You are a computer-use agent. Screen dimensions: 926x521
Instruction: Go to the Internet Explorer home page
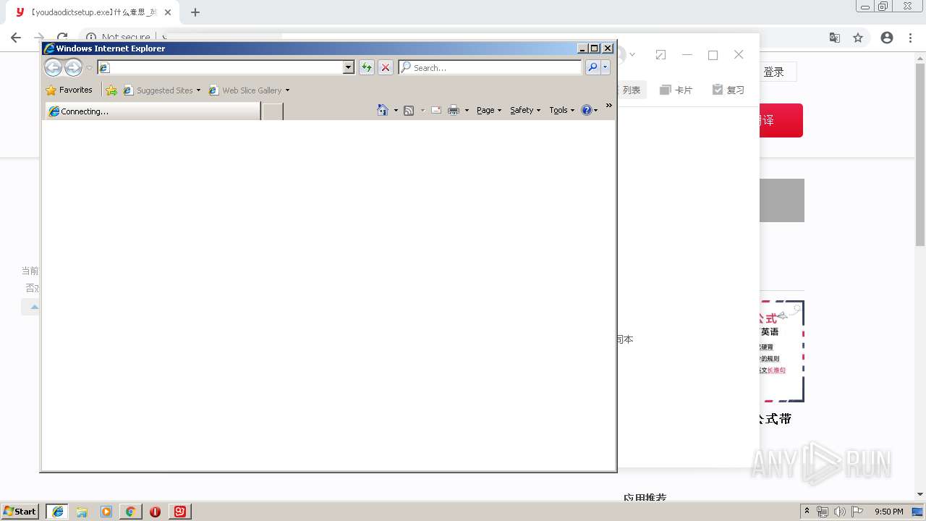click(383, 110)
